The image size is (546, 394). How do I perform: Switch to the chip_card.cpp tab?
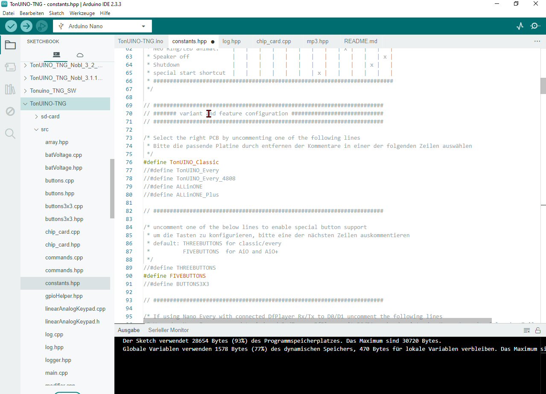[274, 41]
